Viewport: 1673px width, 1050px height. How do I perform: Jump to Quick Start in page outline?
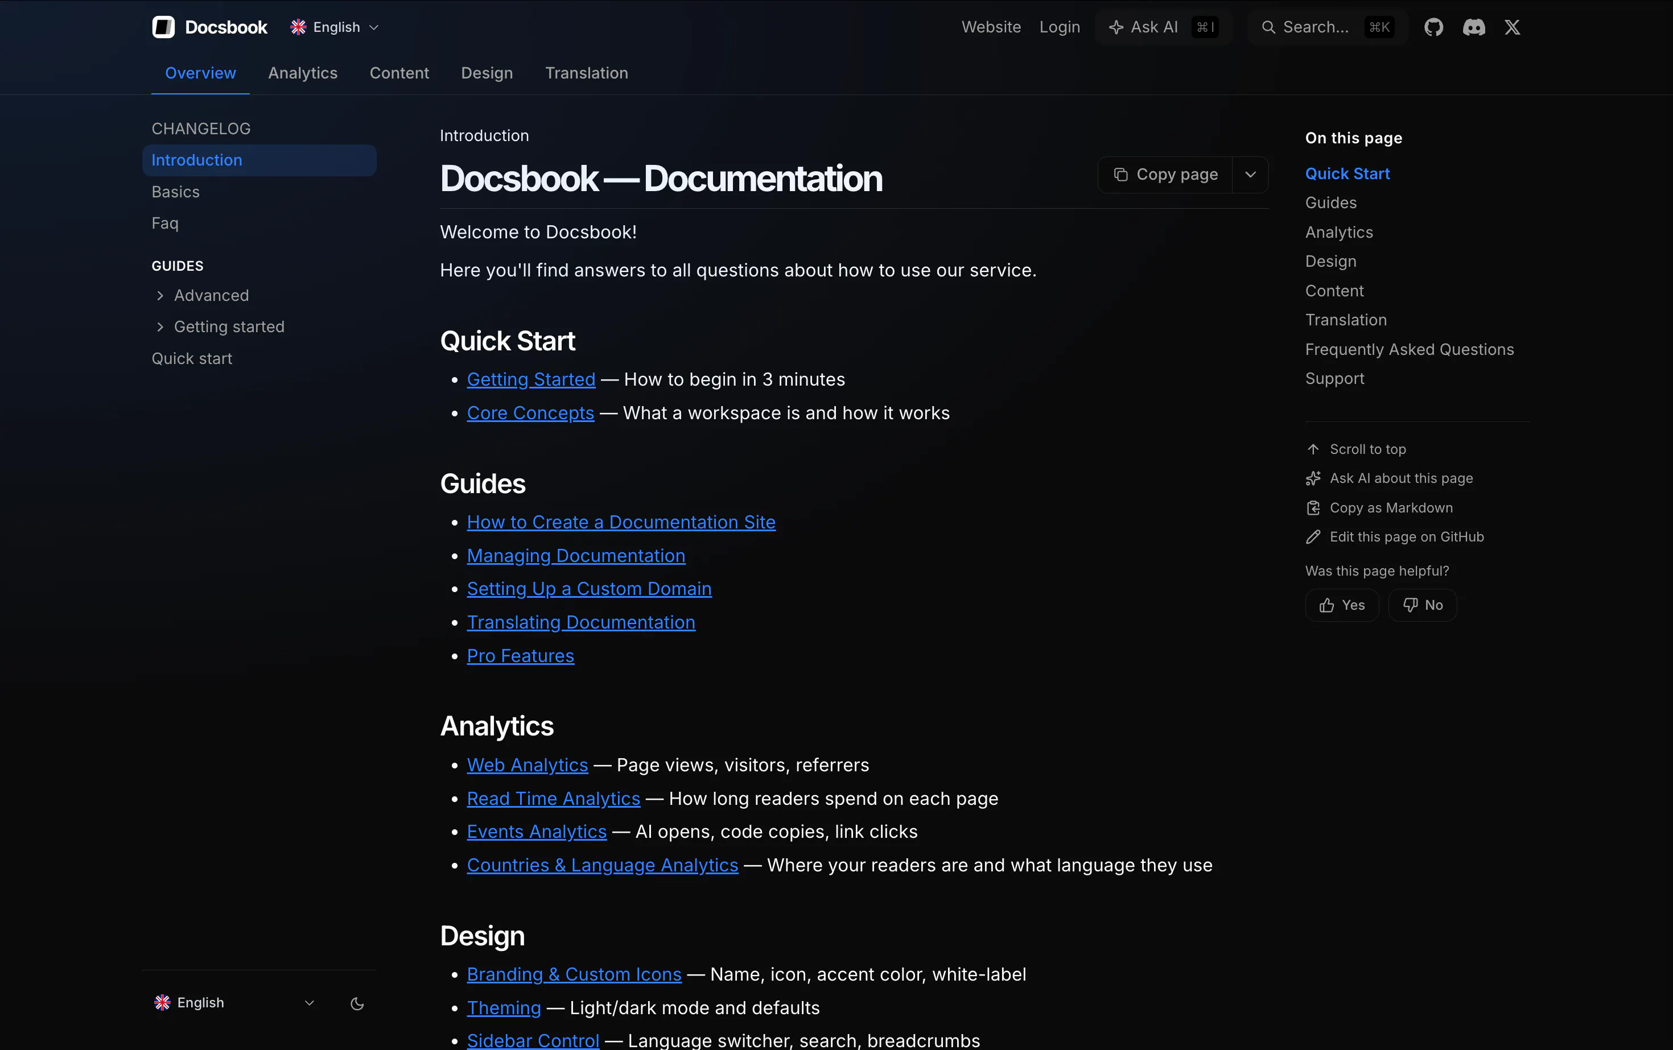pyautogui.click(x=1347, y=173)
